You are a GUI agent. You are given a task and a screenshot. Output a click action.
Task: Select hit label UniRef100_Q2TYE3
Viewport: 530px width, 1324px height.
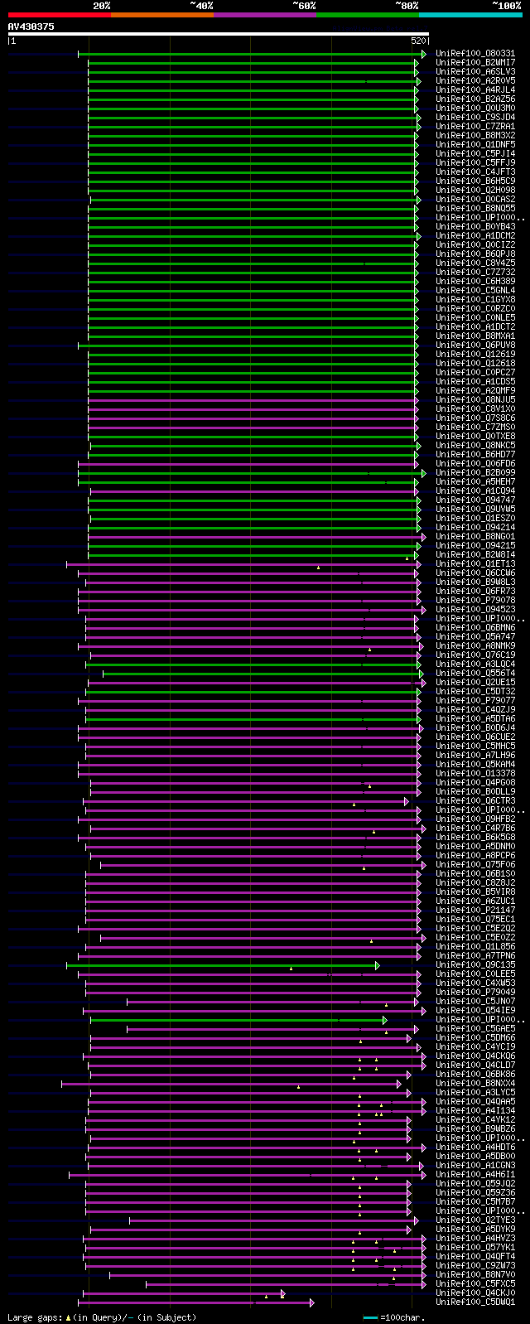pyautogui.click(x=475, y=1220)
